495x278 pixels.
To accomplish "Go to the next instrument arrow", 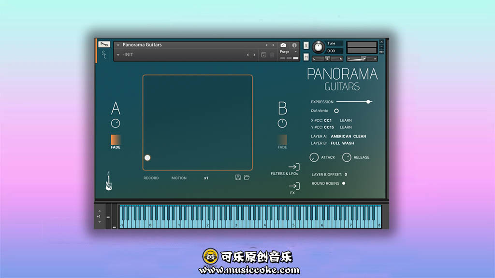I will [x=274, y=45].
